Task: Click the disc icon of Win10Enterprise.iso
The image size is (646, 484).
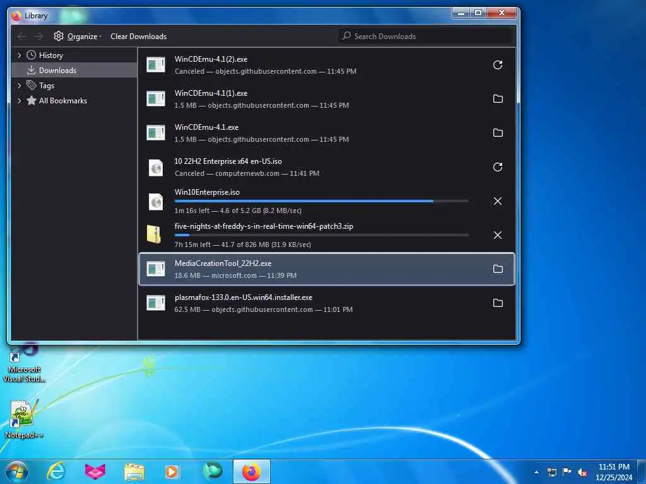Action: (156, 202)
